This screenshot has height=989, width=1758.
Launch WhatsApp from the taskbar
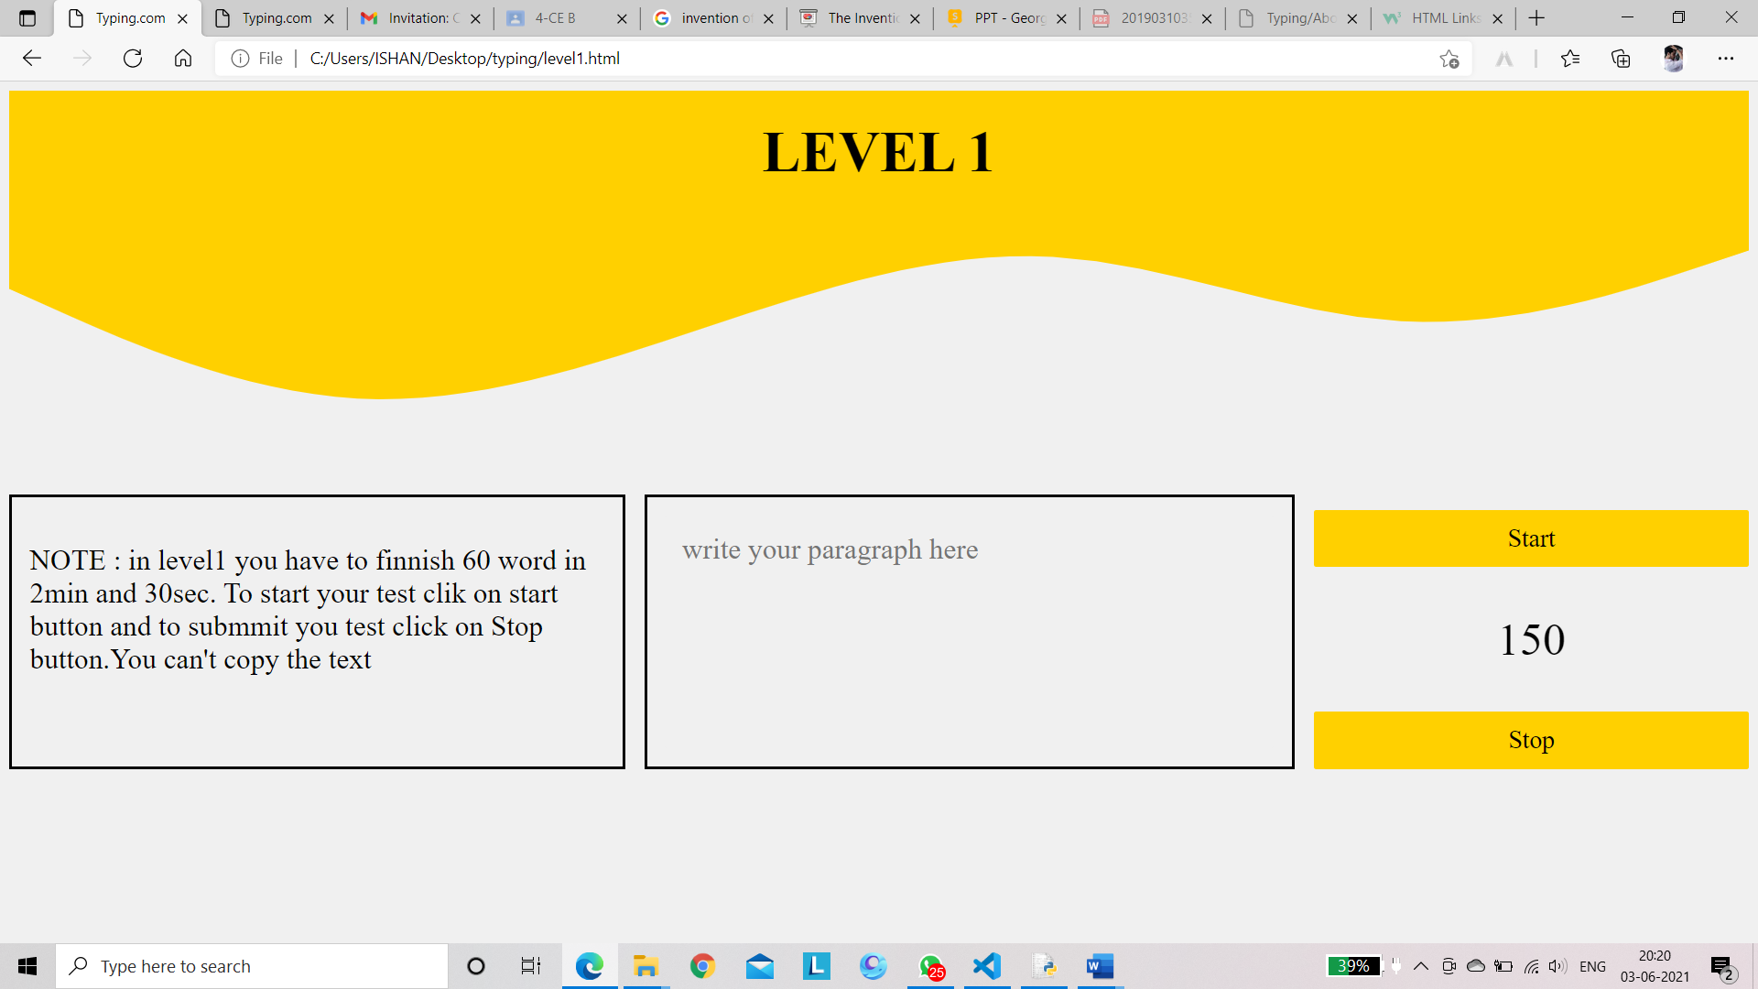tap(929, 965)
